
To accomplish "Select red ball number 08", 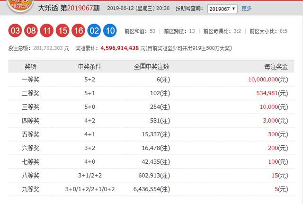I will click(x=31, y=30).
